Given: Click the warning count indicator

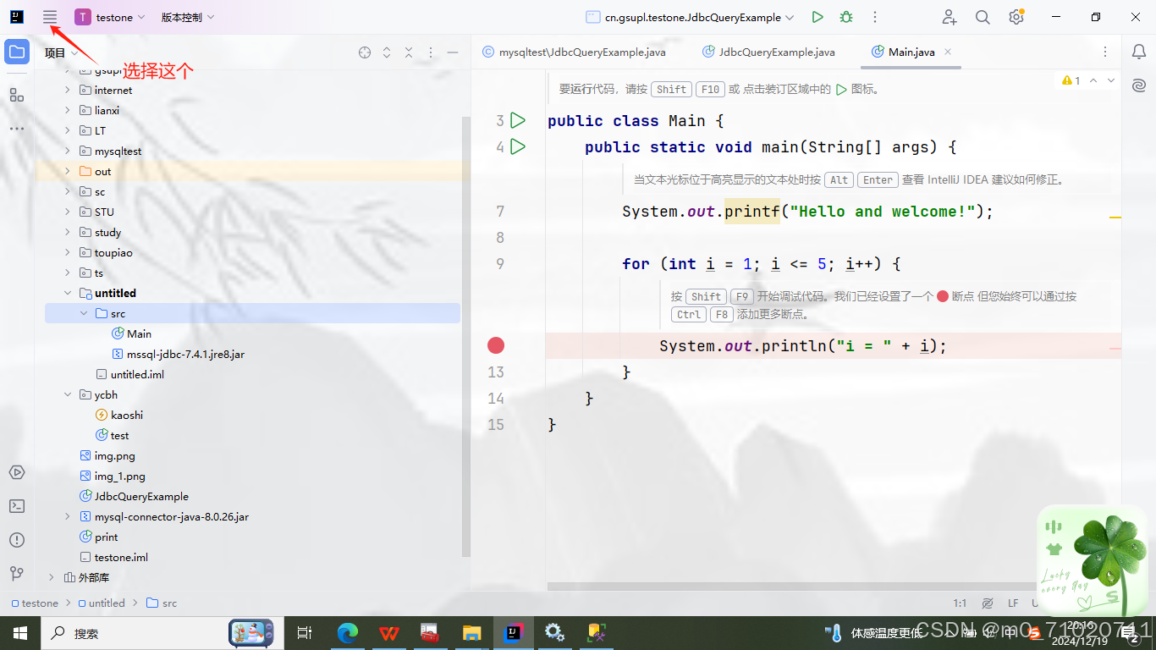Looking at the screenshot, I should (x=1071, y=80).
